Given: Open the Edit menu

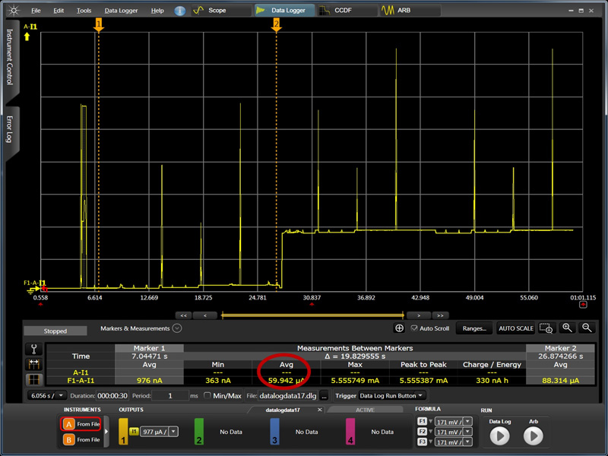Looking at the screenshot, I should pos(59,11).
